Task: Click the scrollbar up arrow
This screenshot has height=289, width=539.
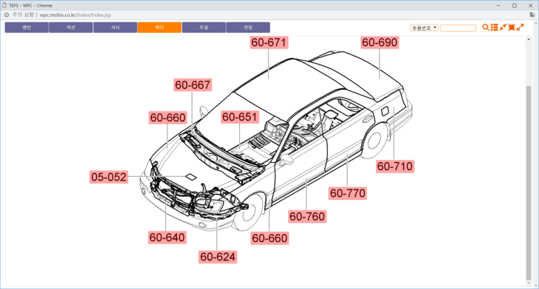Action: pyautogui.click(x=529, y=40)
